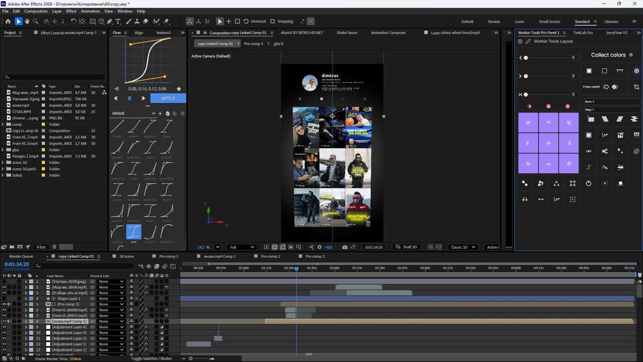Select the Type text tool
The image size is (643, 362).
(x=118, y=21)
